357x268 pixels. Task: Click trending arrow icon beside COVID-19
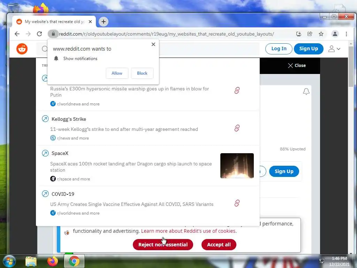45,194
